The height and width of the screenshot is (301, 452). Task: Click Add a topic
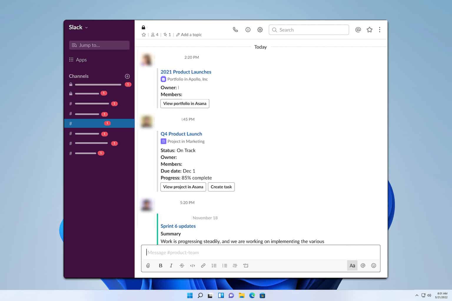tap(189, 35)
